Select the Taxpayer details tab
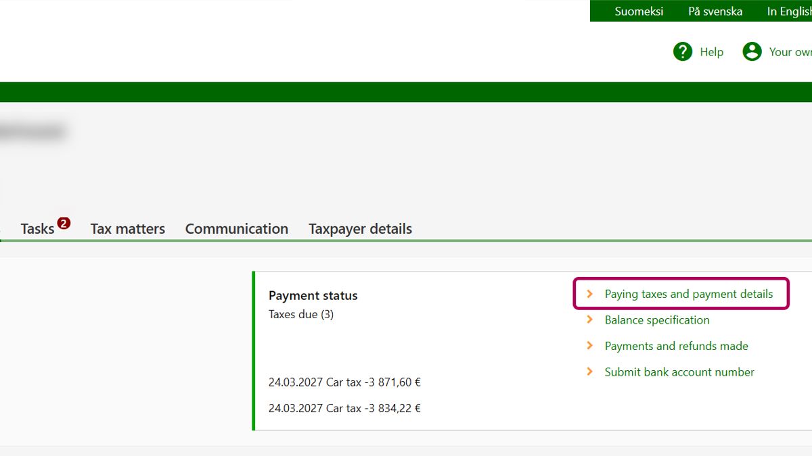Screen dimensions: 812x456 (360, 229)
